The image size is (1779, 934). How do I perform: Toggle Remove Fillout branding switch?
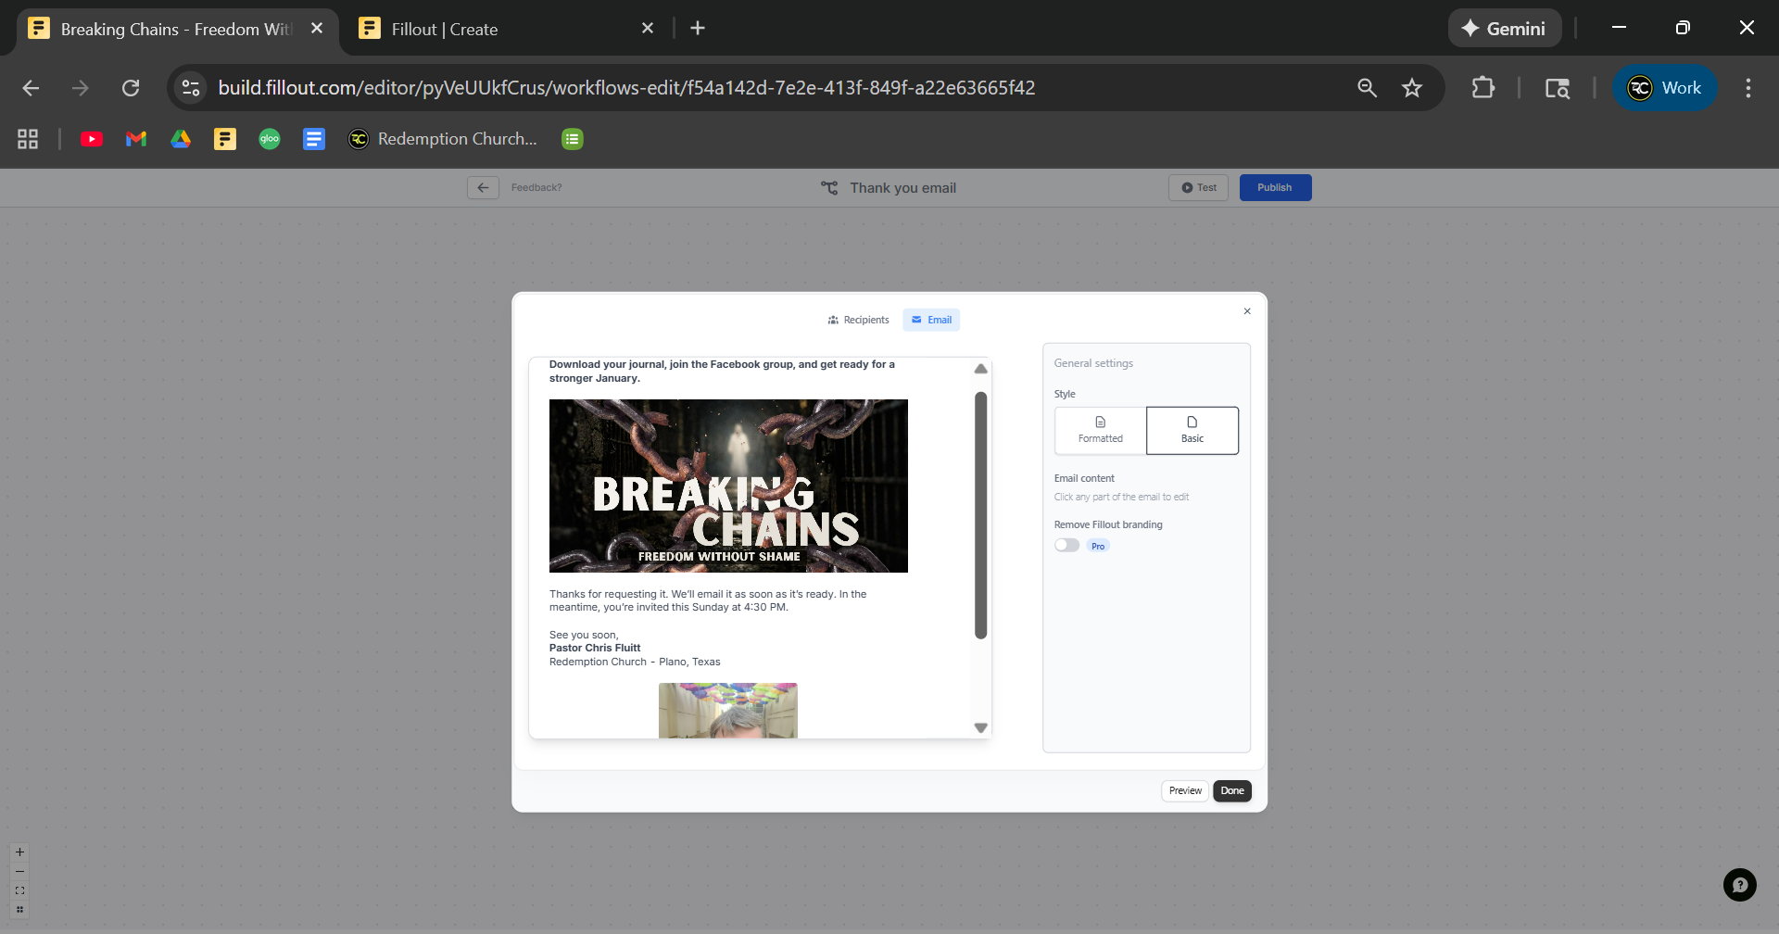(1067, 546)
